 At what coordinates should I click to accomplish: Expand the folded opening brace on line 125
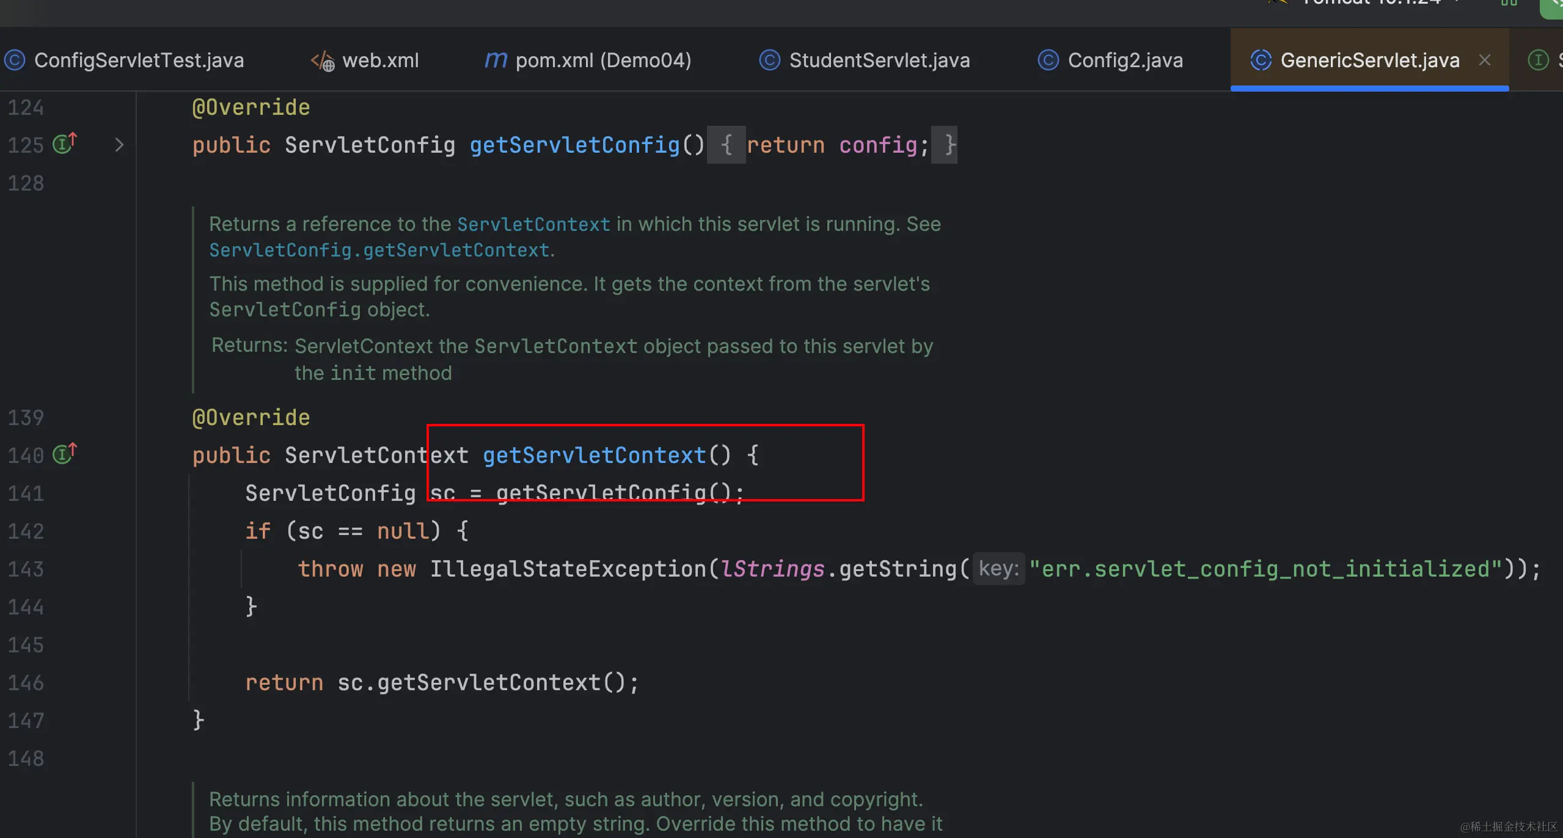pos(726,145)
